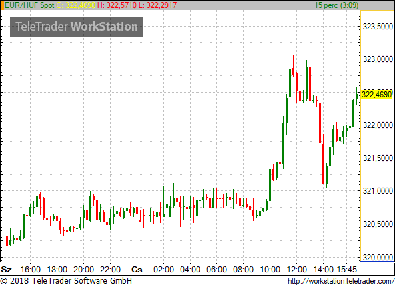
Task: Click the orange marker at top-left corner
Action: click(2, 5)
